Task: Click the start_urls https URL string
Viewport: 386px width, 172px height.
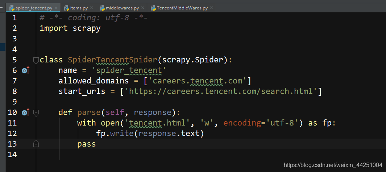Action: tap(221, 92)
